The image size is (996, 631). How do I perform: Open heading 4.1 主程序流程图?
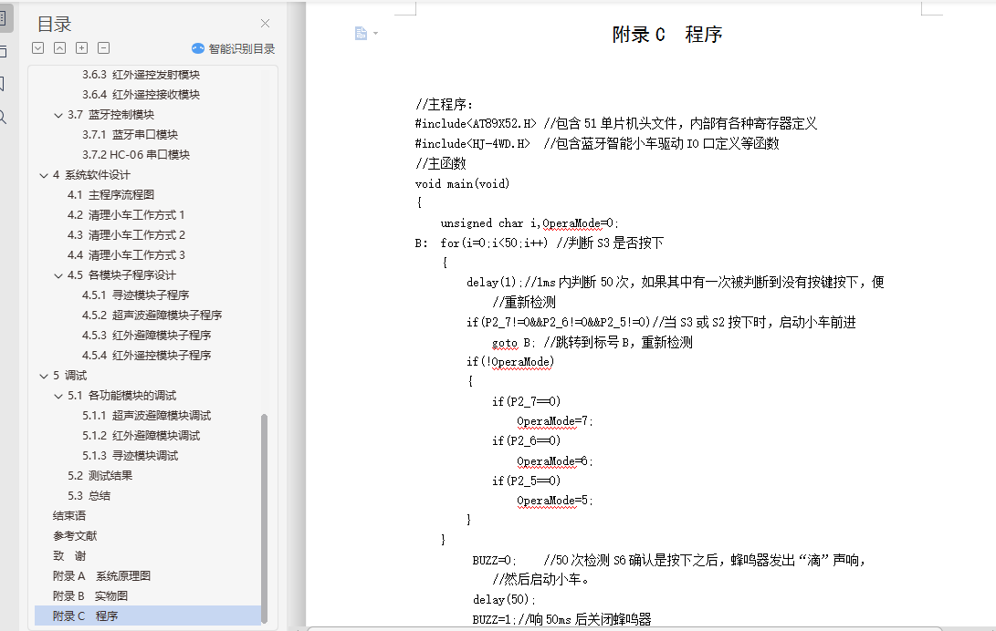[111, 195]
